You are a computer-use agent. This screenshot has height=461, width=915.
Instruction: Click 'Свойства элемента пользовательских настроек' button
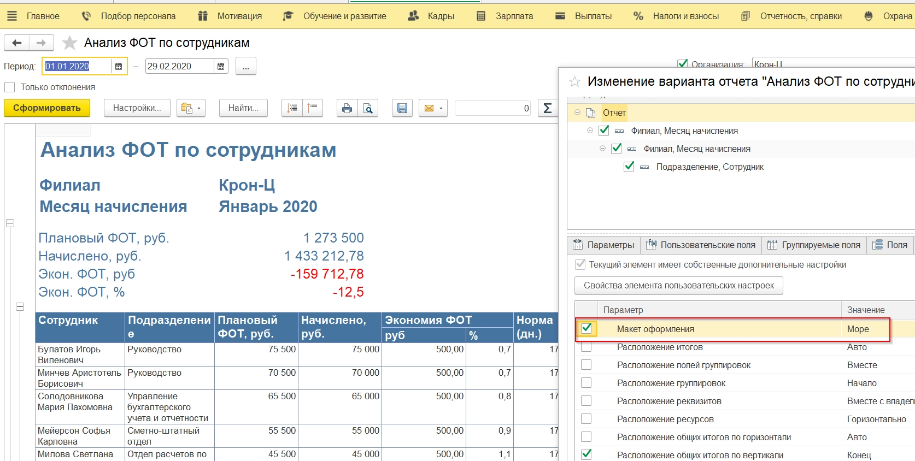pyautogui.click(x=678, y=285)
